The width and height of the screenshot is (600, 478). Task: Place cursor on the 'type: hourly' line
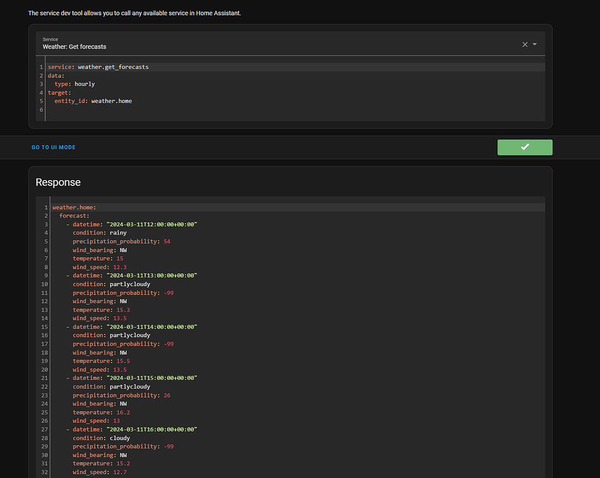pyautogui.click(x=75, y=84)
